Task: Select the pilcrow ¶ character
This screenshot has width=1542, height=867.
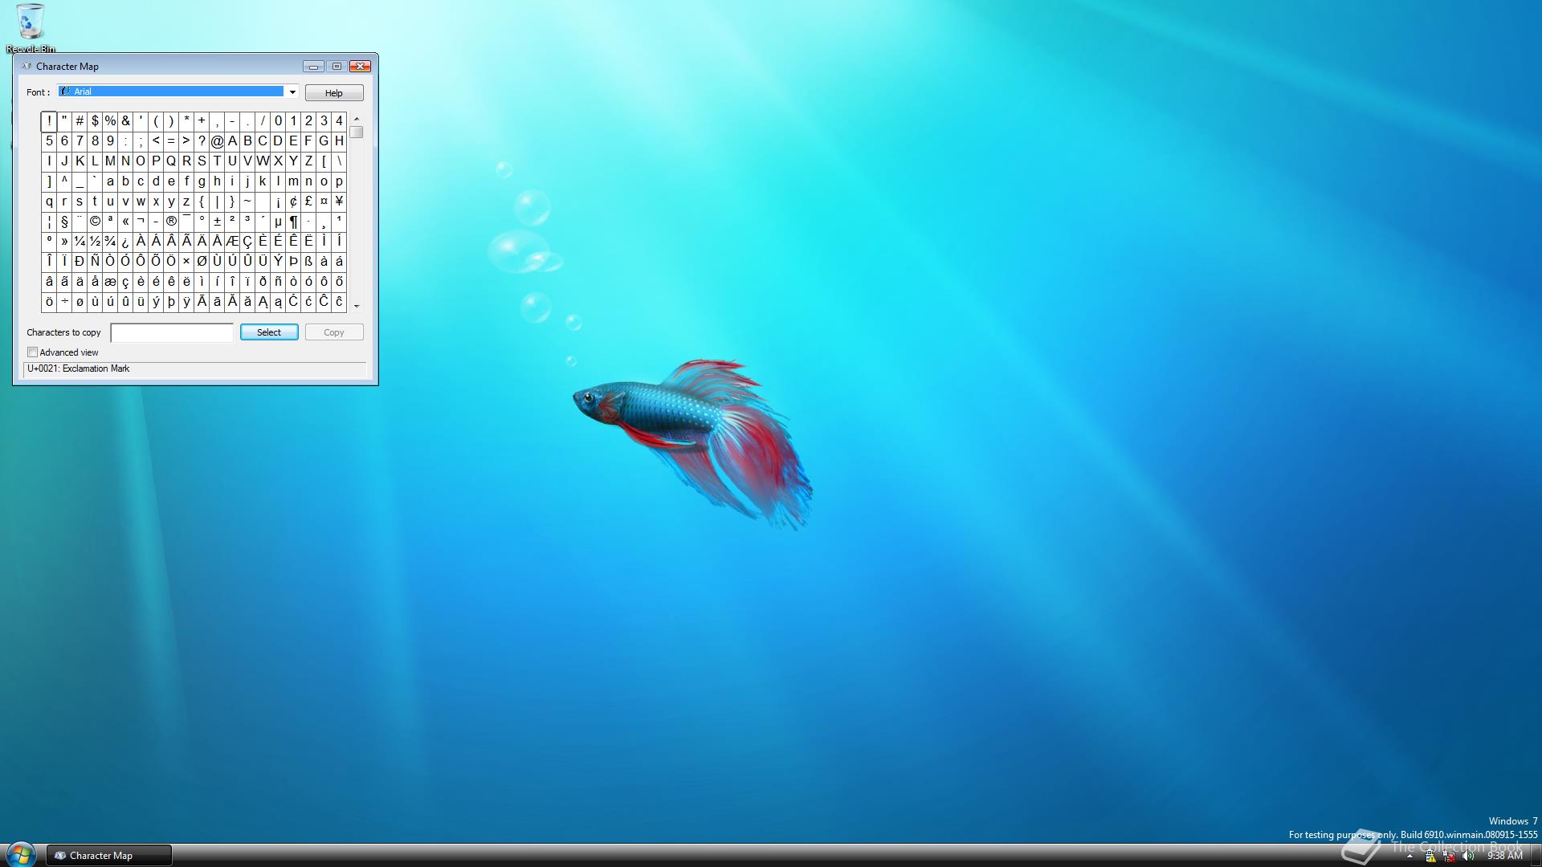Action: [293, 222]
